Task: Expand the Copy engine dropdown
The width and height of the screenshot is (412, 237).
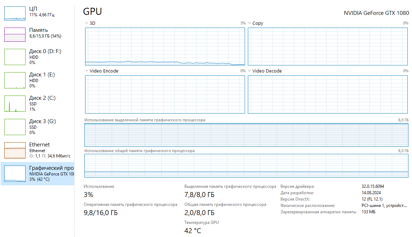Action: tap(249, 23)
